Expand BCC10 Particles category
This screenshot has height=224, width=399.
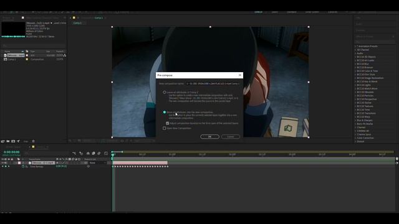(x=355, y=96)
